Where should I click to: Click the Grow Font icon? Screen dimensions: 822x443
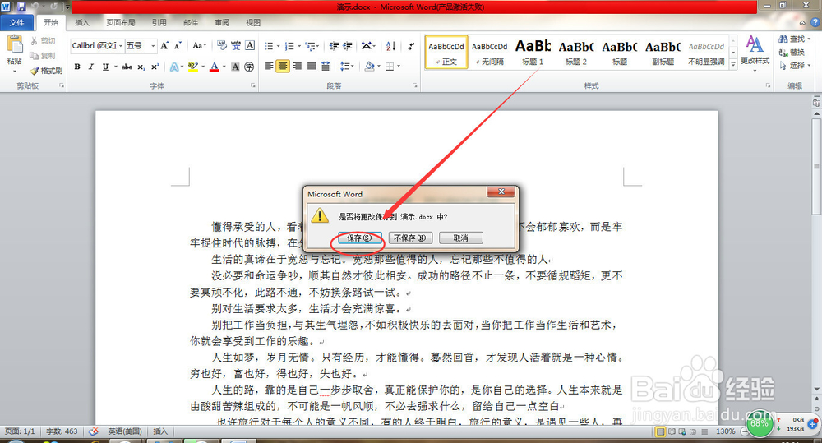[164, 45]
